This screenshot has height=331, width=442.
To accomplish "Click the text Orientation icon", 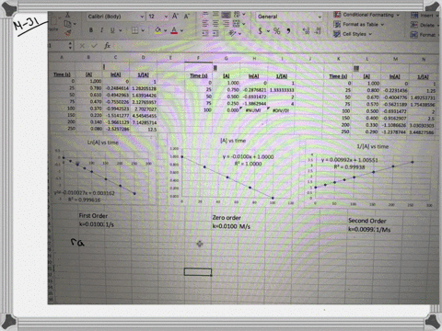I will [233, 33].
